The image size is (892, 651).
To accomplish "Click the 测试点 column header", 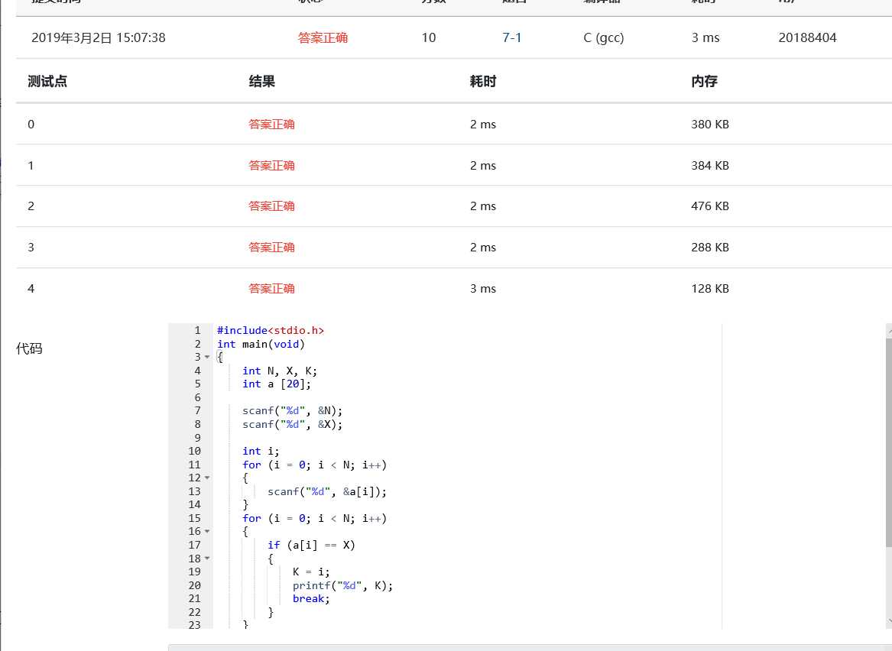I will (x=48, y=81).
